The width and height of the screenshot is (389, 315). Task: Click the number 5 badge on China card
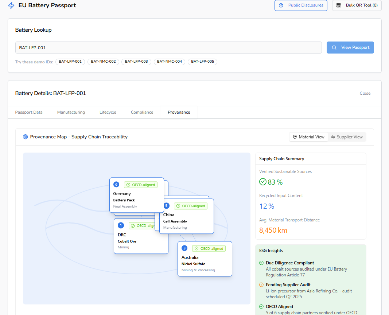click(166, 206)
